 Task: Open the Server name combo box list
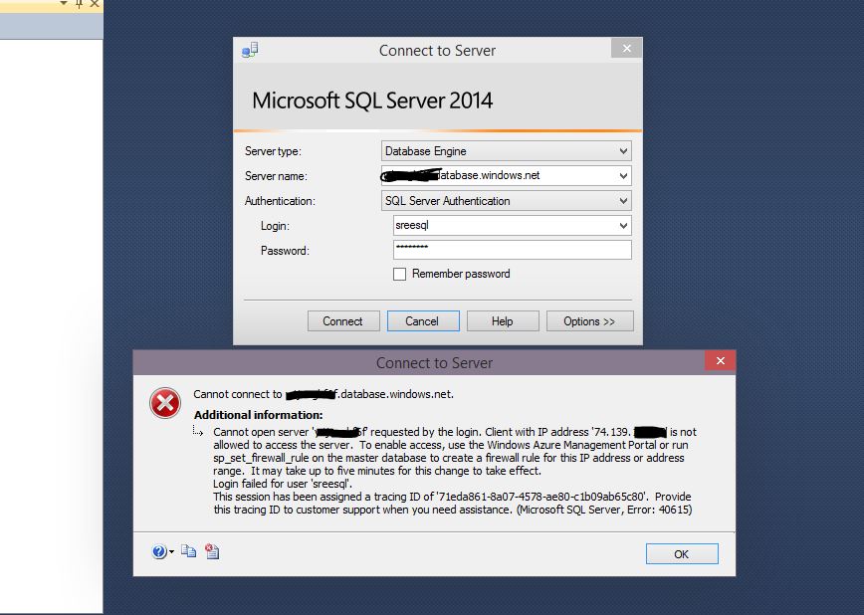point(623,176)
